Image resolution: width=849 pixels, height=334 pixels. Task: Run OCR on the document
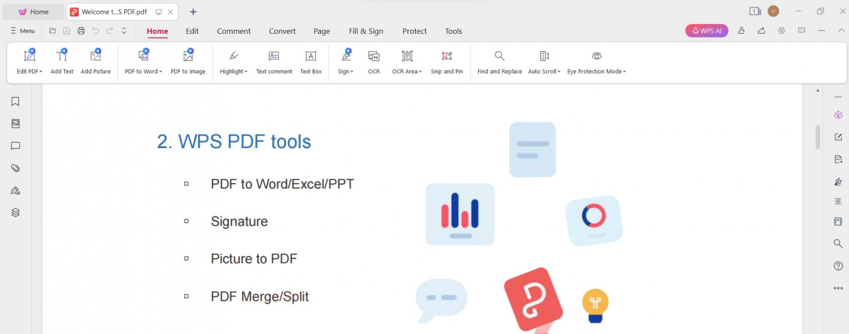[374, 61]
